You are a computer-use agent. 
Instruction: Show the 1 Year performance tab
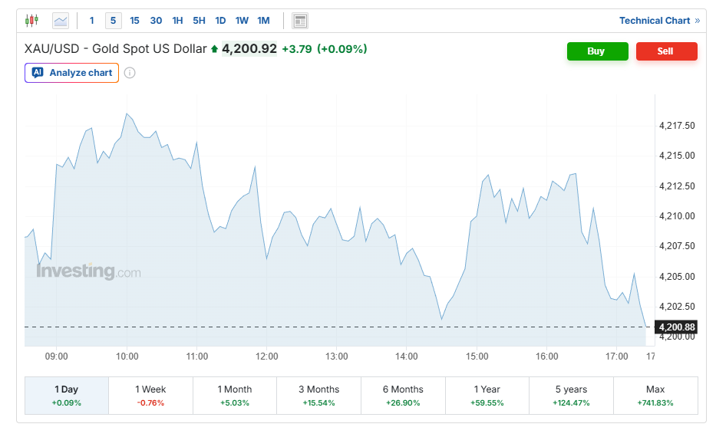point(487,395)
